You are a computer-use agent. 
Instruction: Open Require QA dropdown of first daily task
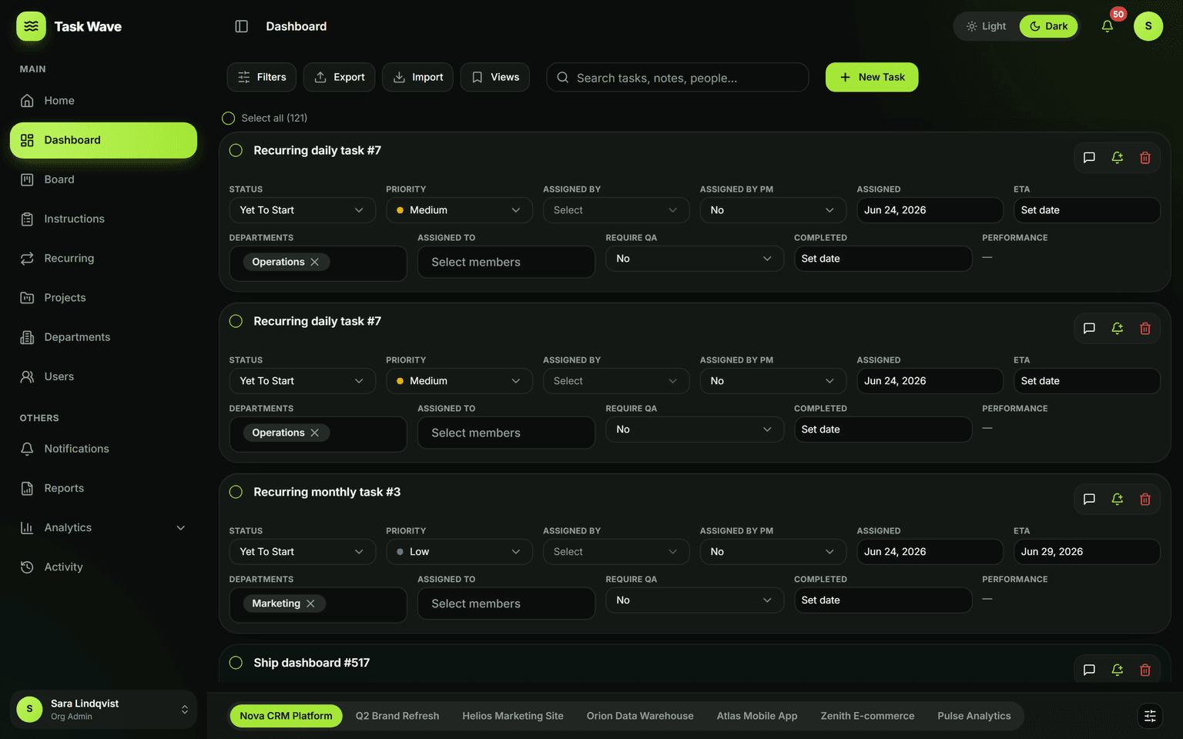(x=695, y=259)
